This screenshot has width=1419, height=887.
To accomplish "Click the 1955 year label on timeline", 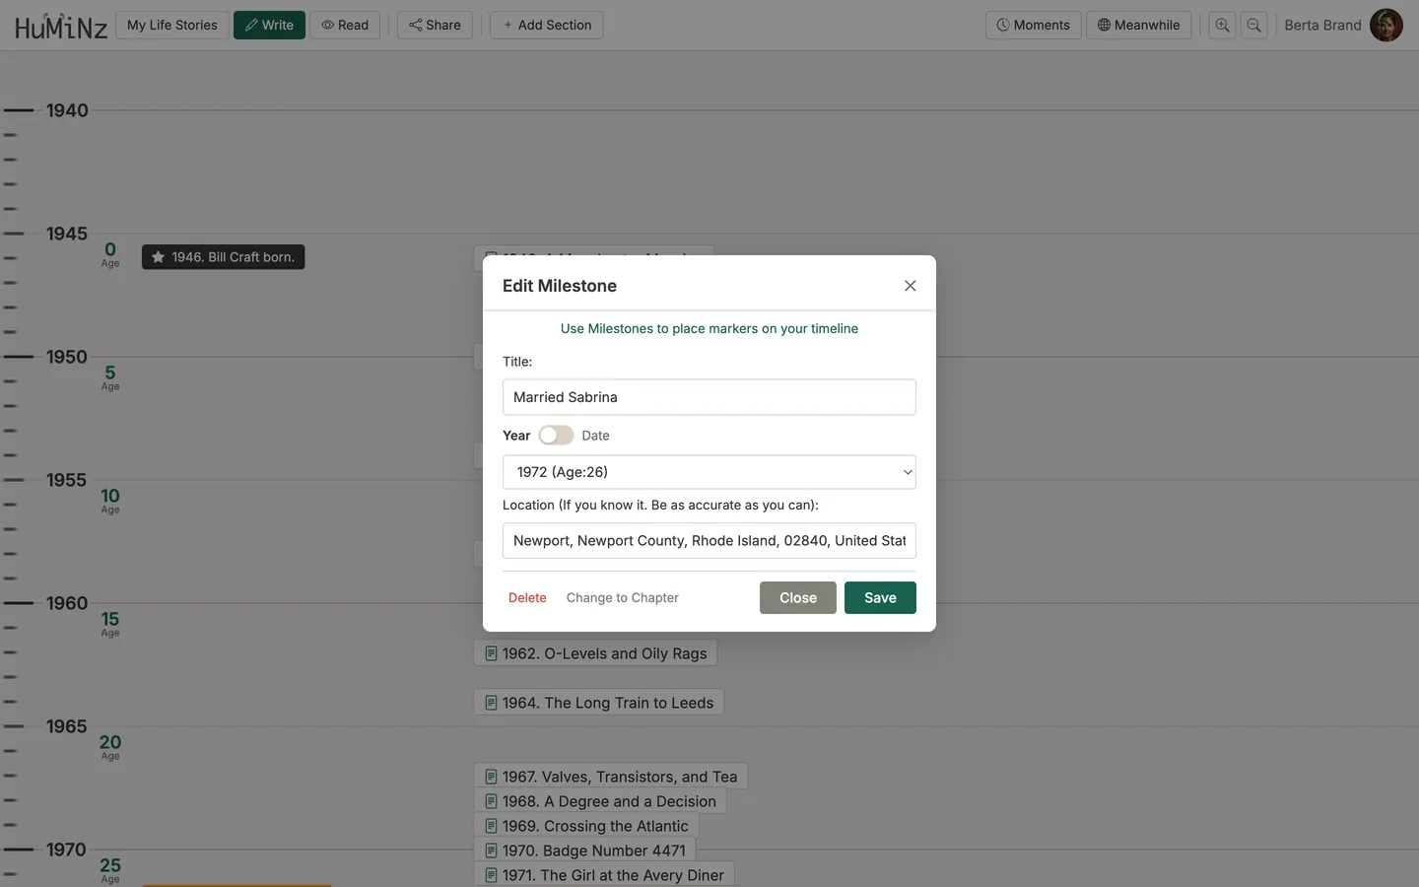I will [67, 480].
